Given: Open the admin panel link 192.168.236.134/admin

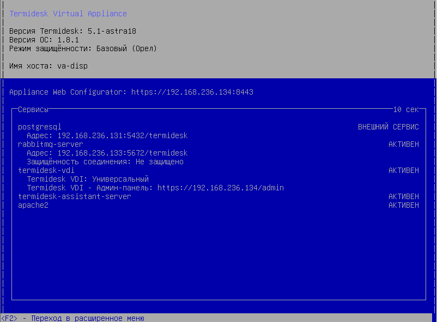Looking at the screenshot, I should pyautogui.click(x=221, y=188).
